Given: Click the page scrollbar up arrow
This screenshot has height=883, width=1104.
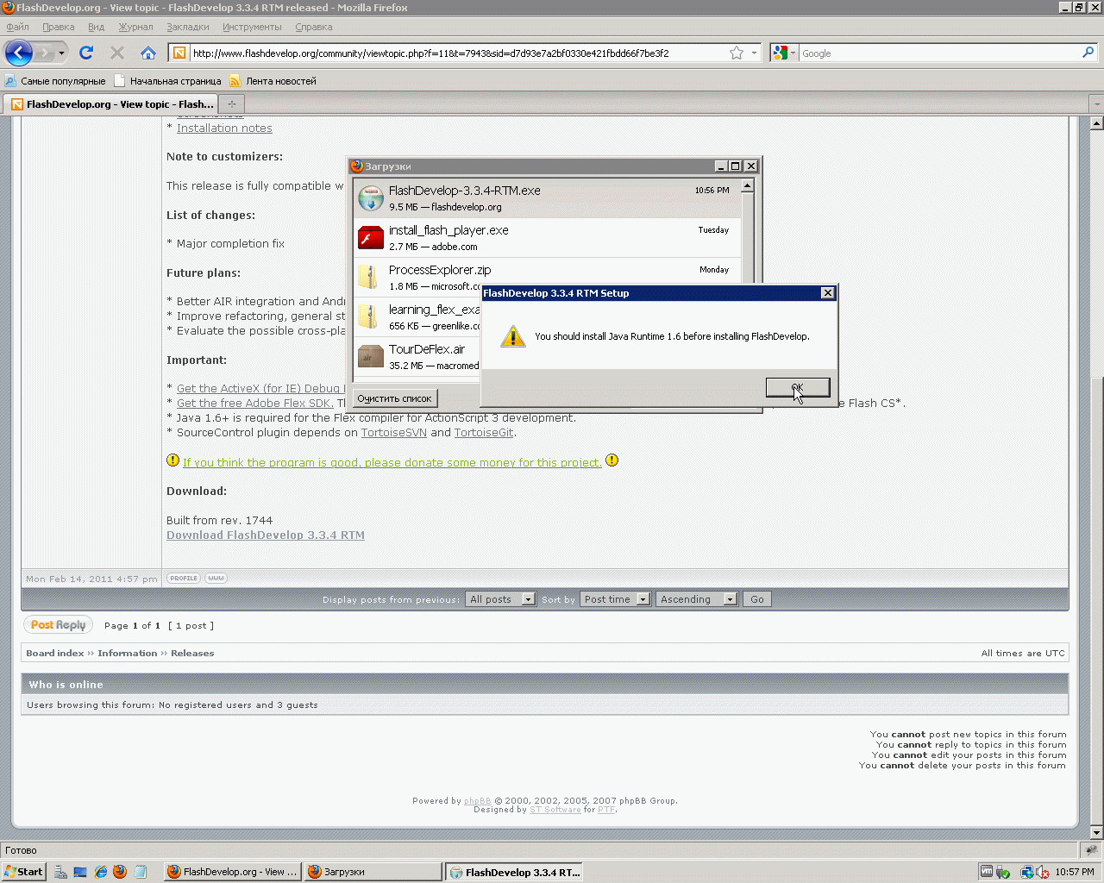Looking at the screenshot, I should tap(1096, 123).
